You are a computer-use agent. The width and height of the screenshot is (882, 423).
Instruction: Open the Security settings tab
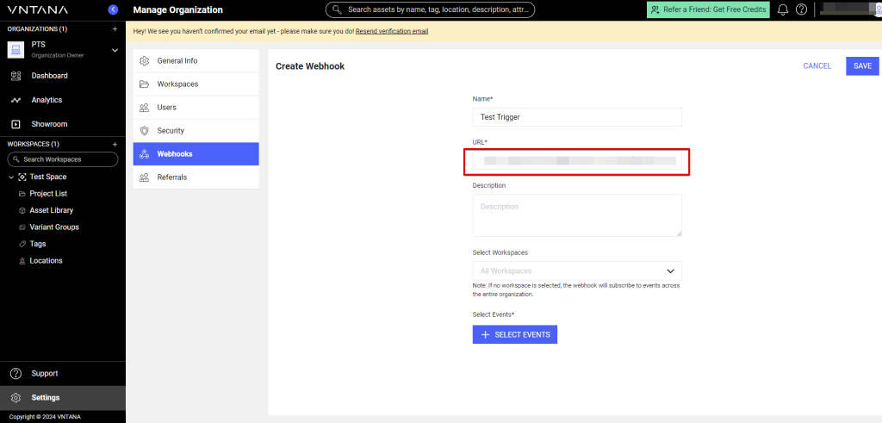pos(171,131)
